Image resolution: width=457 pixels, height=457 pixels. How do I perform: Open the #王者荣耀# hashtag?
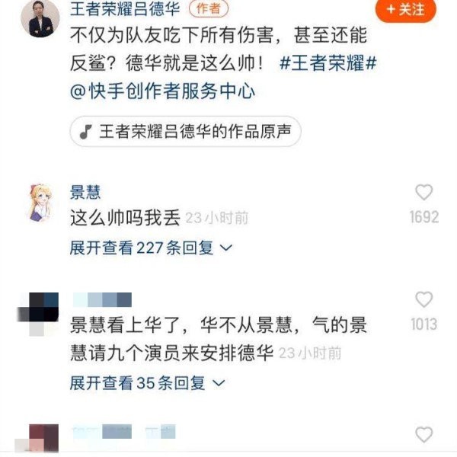click(x=328, y=62)
